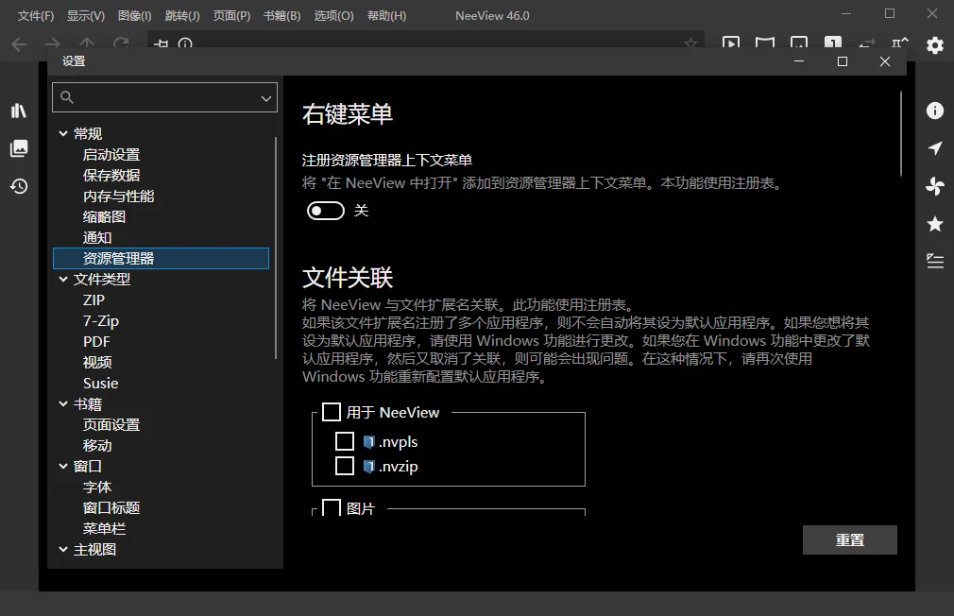
Task: Open the effects panel fan icon
Action: click(x=934, y=186)
